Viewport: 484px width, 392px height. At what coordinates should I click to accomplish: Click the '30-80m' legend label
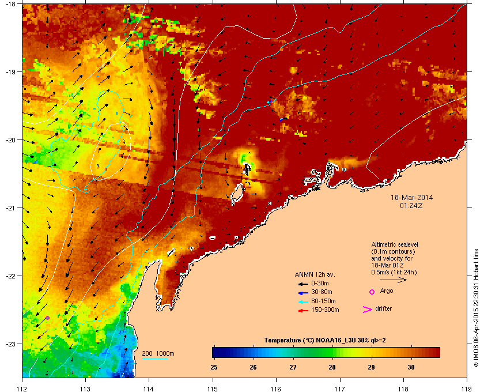tap(322, 292)
